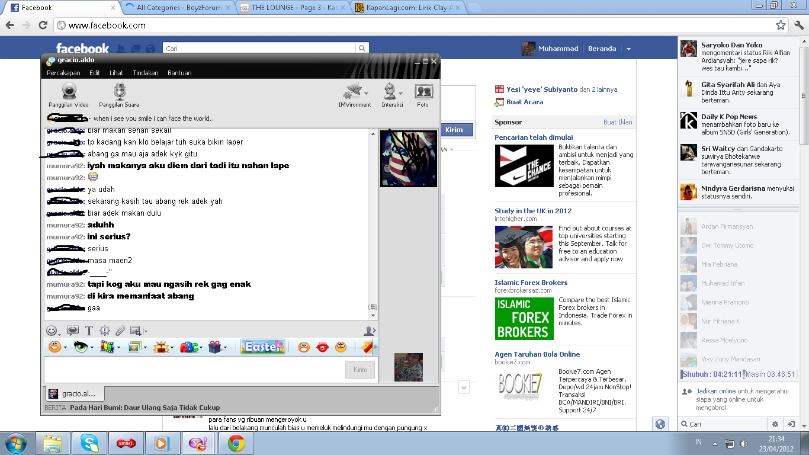Attach a file using the paperclip icon
Screen dimensions: 809x455
coord(120,331)
